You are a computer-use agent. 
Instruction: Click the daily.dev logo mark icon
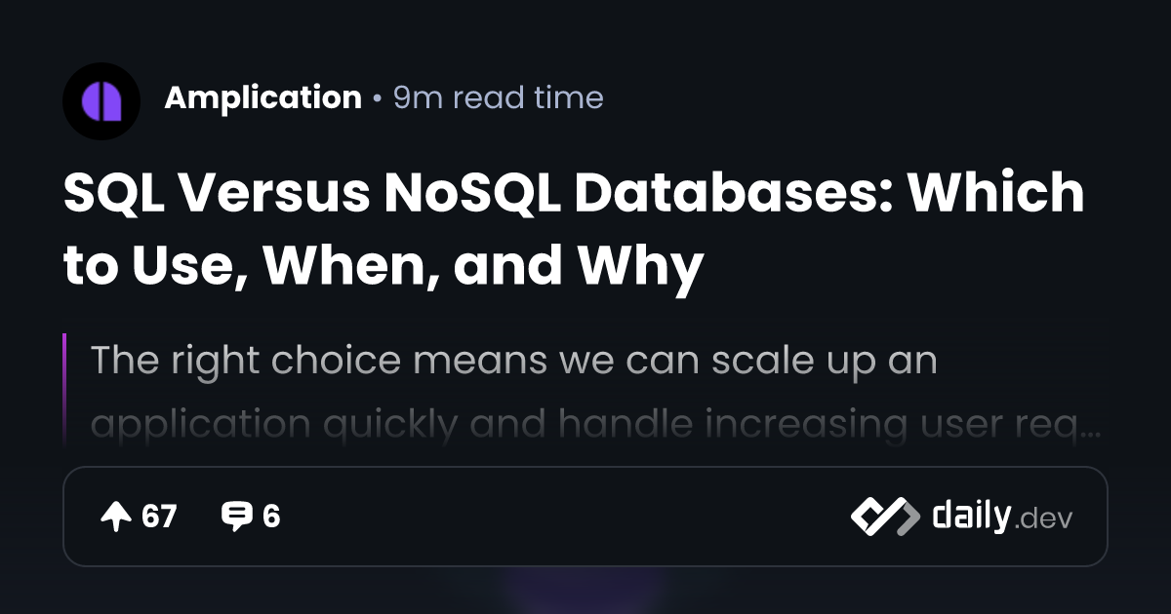(x=884, y=517)
